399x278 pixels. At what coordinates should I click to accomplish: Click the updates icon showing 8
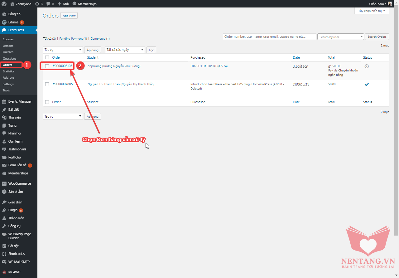[x=37, y=4]
